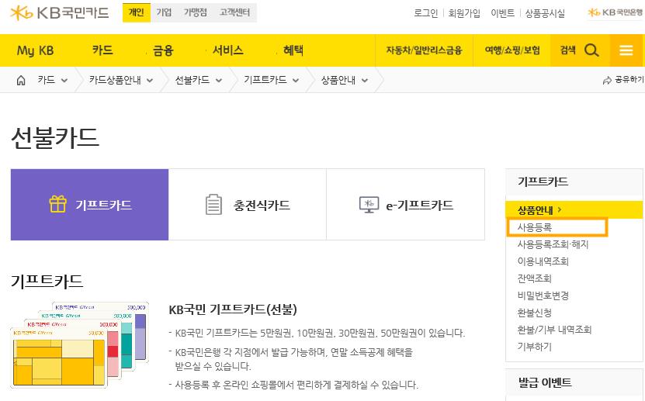Open 사용등록조회·해지 in the sidebar
645x401 pixels.
click(x=553, y=244)
